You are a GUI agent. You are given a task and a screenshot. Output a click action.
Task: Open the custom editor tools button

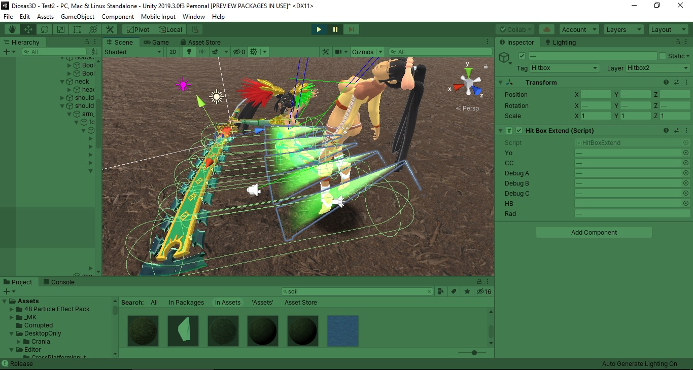(x=110, y=30)
